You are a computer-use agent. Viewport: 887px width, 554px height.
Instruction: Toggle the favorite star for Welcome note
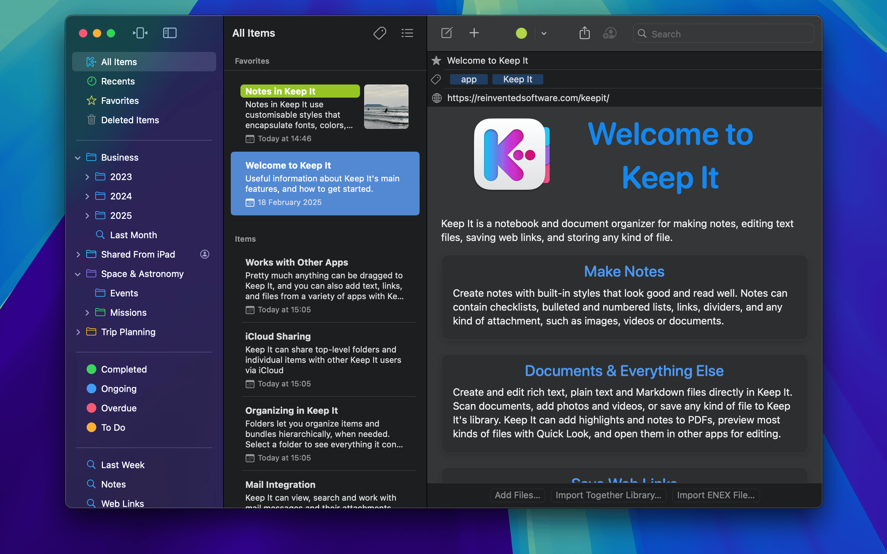coord(436,61)
